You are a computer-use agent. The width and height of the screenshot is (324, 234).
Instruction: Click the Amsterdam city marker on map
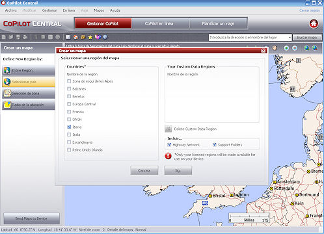[x=275, y=182]
